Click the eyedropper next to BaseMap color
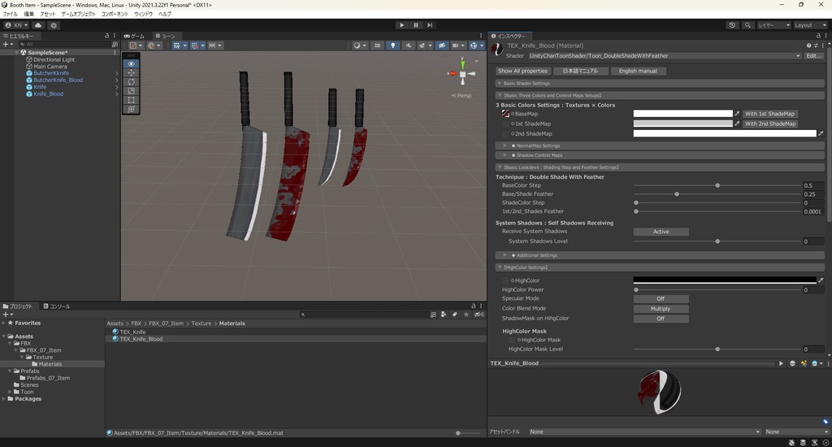The width and height of the screenshot is (832, 447). 738,114
